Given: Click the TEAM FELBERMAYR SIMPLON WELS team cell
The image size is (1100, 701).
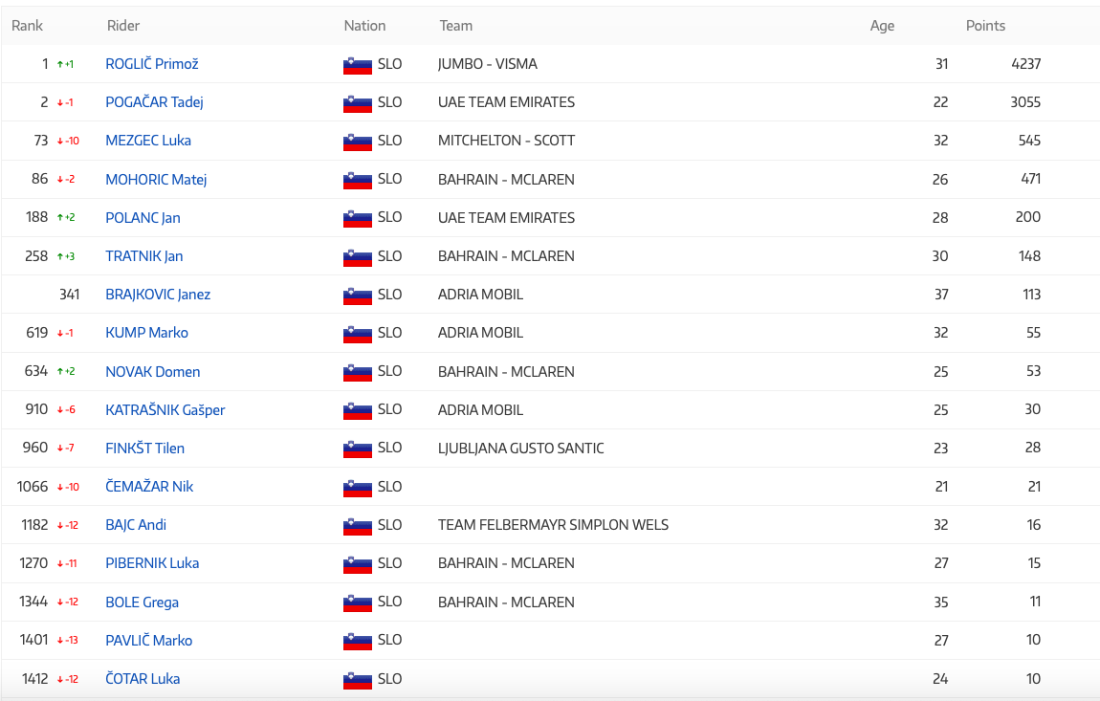Looking at the screenshot, I should click(553, 524).
